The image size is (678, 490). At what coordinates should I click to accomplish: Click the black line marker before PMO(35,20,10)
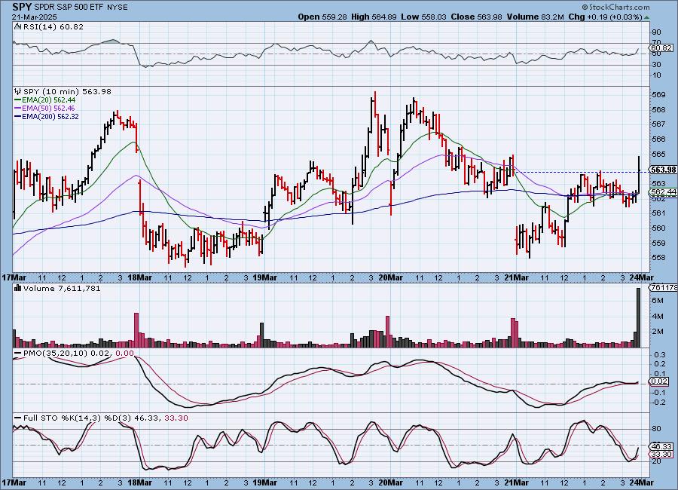[x=18, y=354]
